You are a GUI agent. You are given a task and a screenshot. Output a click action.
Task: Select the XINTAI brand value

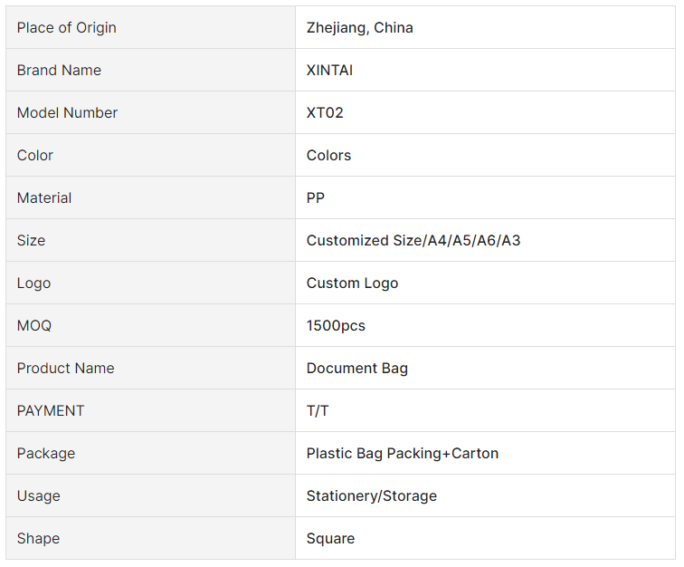tap(329, 70)
